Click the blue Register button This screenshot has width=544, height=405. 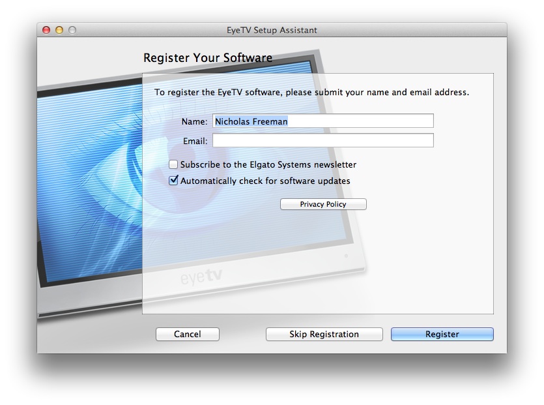point(442,334)
